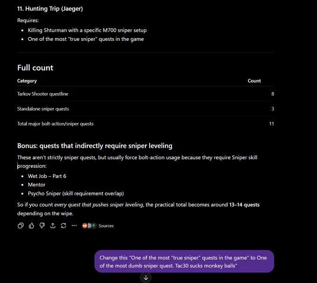Give the response a thumbs down

pyautogui.click(x=42, y=225)
